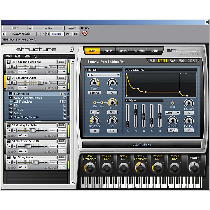Screen dimensions: 210x210
Task: Click the filter Env knob
Action: pos(112,103)
